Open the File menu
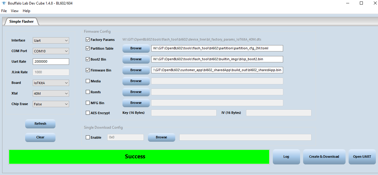Screen dimensions: 378x175 (x=4, y=11)
